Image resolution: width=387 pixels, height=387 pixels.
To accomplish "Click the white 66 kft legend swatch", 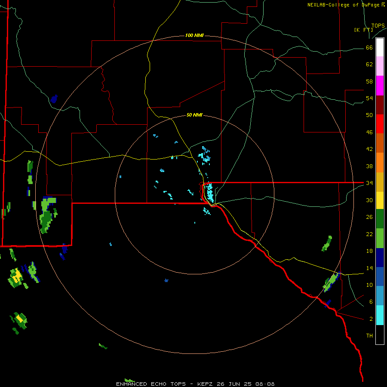I will click(380, 47).
